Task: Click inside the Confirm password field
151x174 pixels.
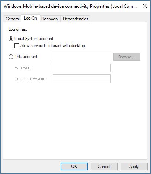Action: pos(82,78)
